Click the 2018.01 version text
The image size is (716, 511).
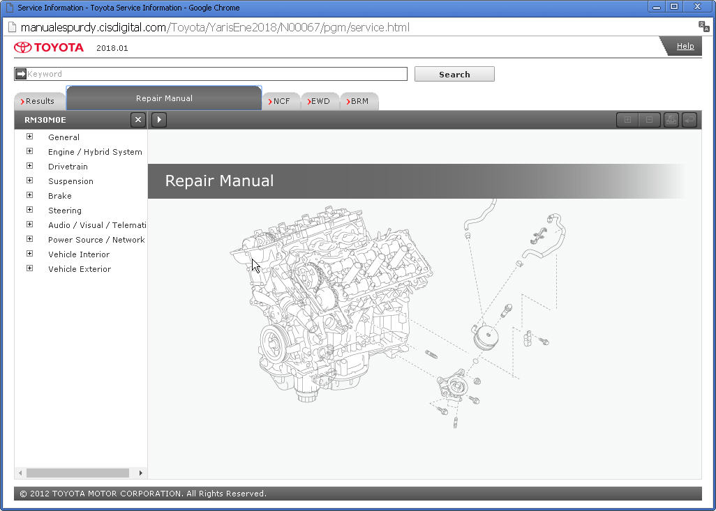pos(112,48)
